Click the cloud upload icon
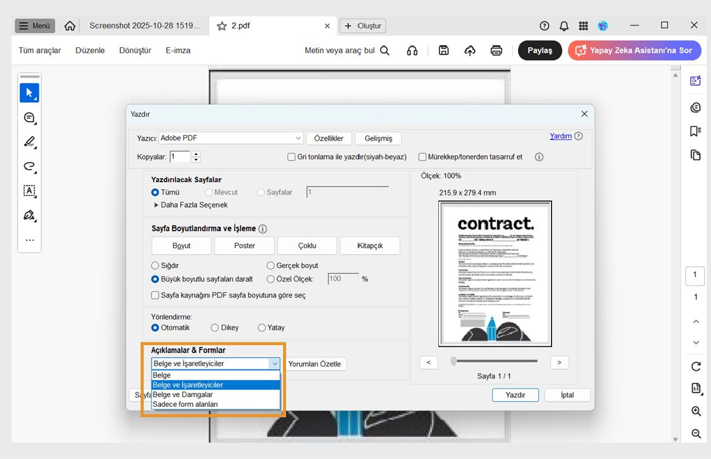The height and width of the screenshot is (459, 711). (x=470, y=50)
